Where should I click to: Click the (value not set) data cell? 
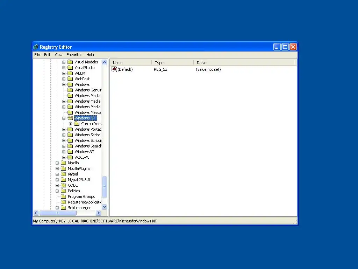tap(208, 69)
